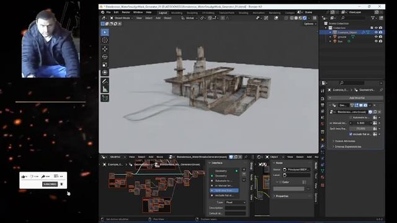This screenshot has height=223, width=397.
Task: Toggle render camera icon for ground
Action: pos(380,37)
